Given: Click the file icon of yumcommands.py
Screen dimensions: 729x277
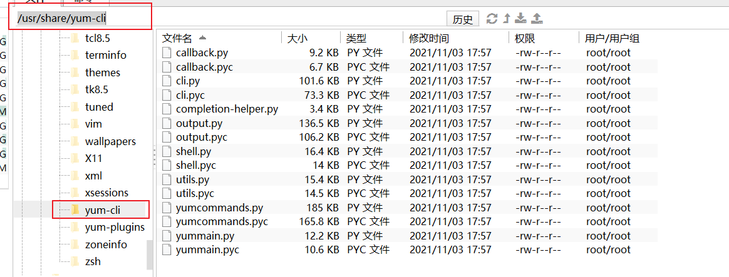Looking at the screenshot, I should (167, 208).
